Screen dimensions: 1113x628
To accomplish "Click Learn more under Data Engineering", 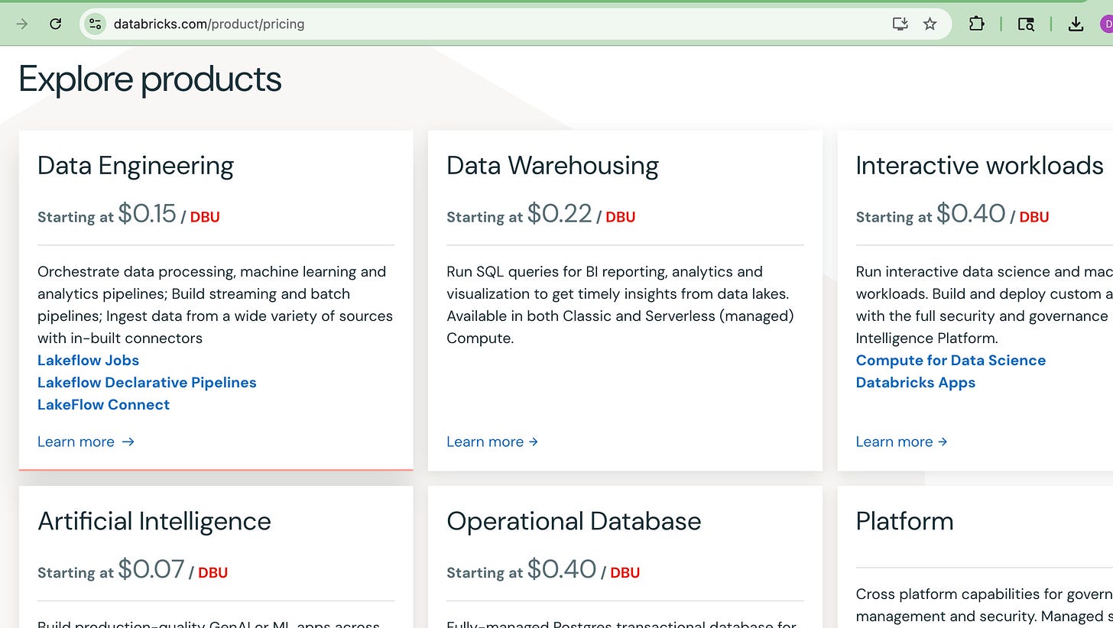I will 86,442.
